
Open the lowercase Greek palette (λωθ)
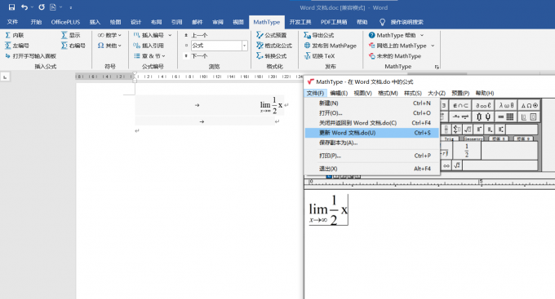coord(506,105)
